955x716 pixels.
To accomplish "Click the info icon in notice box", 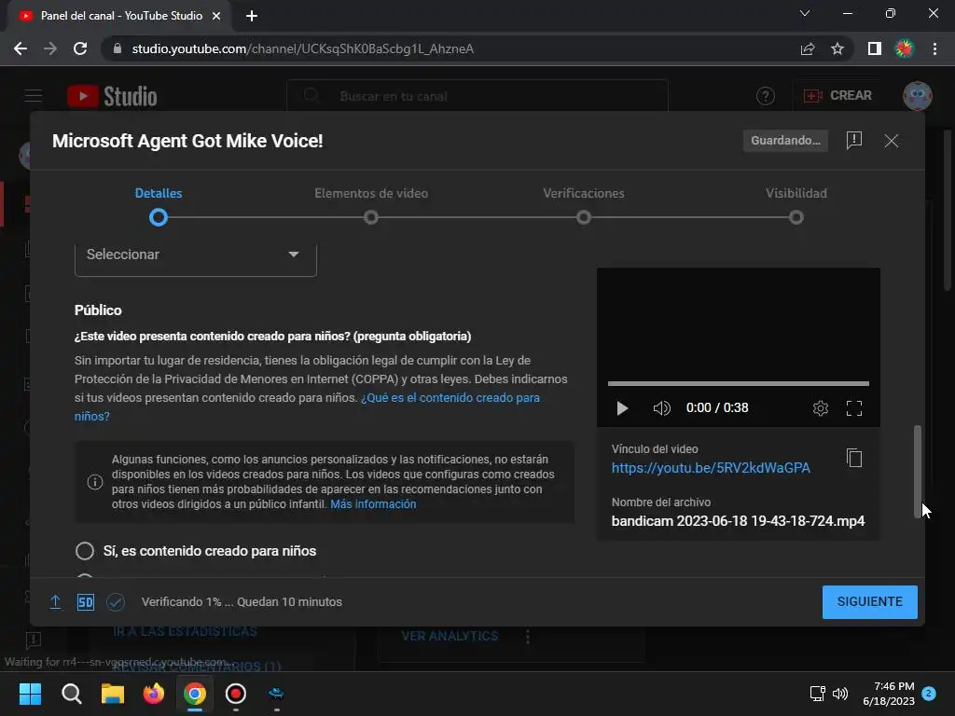I will click(x=95, y=482).
